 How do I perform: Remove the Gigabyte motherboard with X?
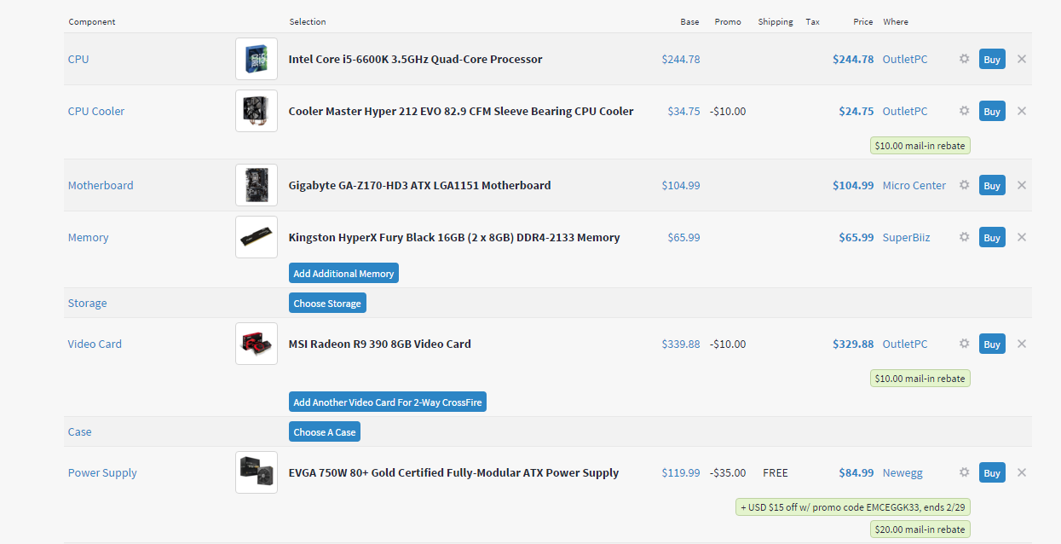coord(1022,185)
